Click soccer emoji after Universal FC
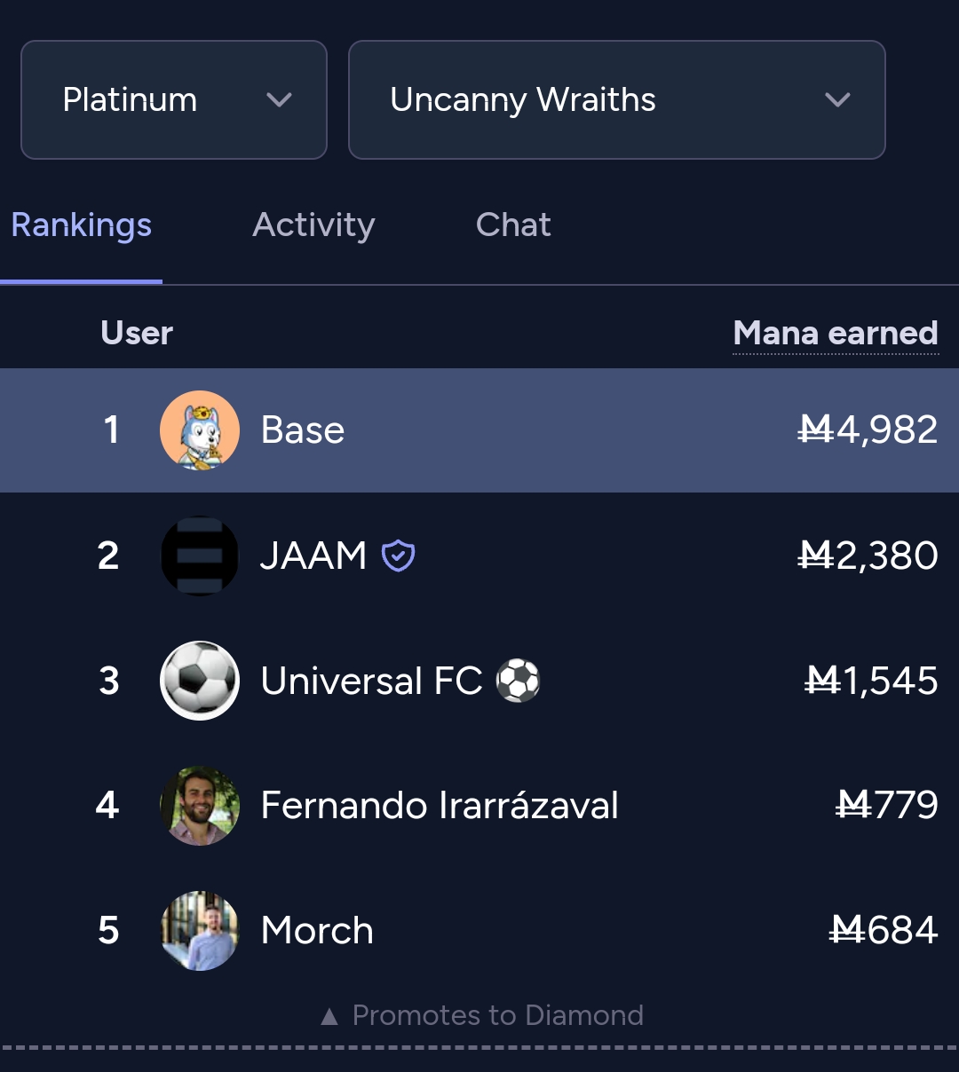 (x=518, y=681)
